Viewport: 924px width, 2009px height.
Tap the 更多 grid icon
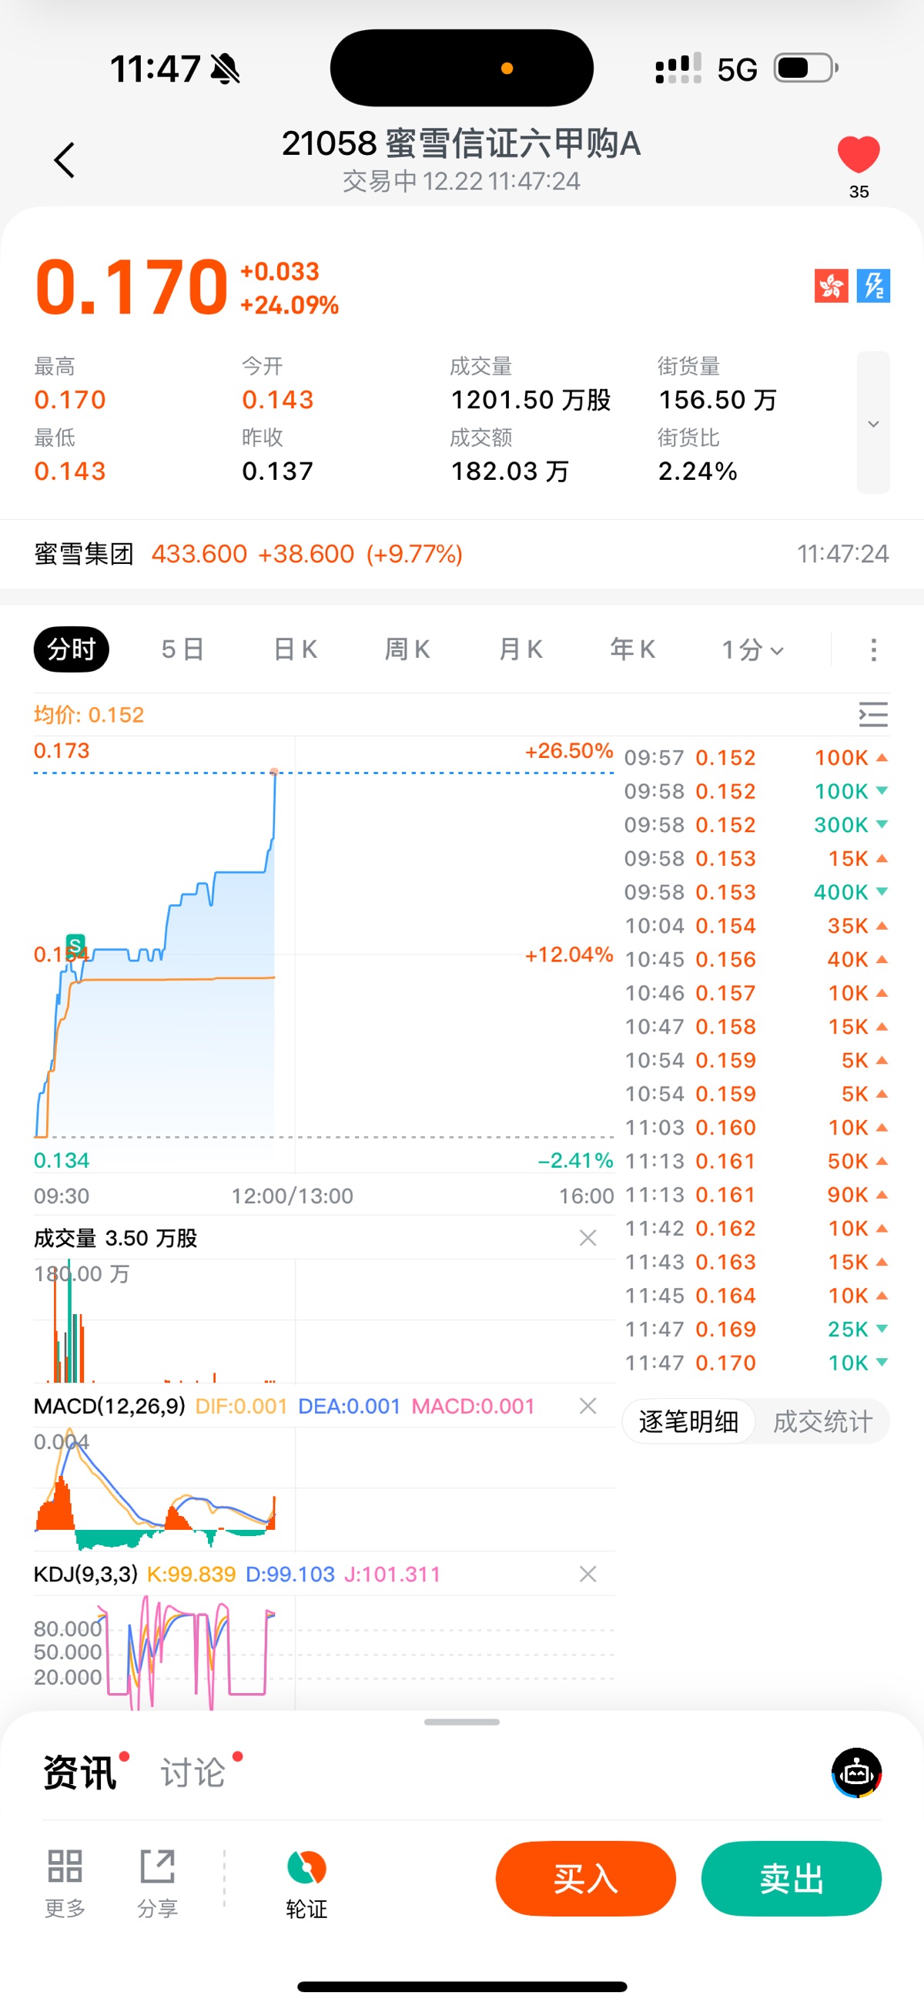point(65,1877)
